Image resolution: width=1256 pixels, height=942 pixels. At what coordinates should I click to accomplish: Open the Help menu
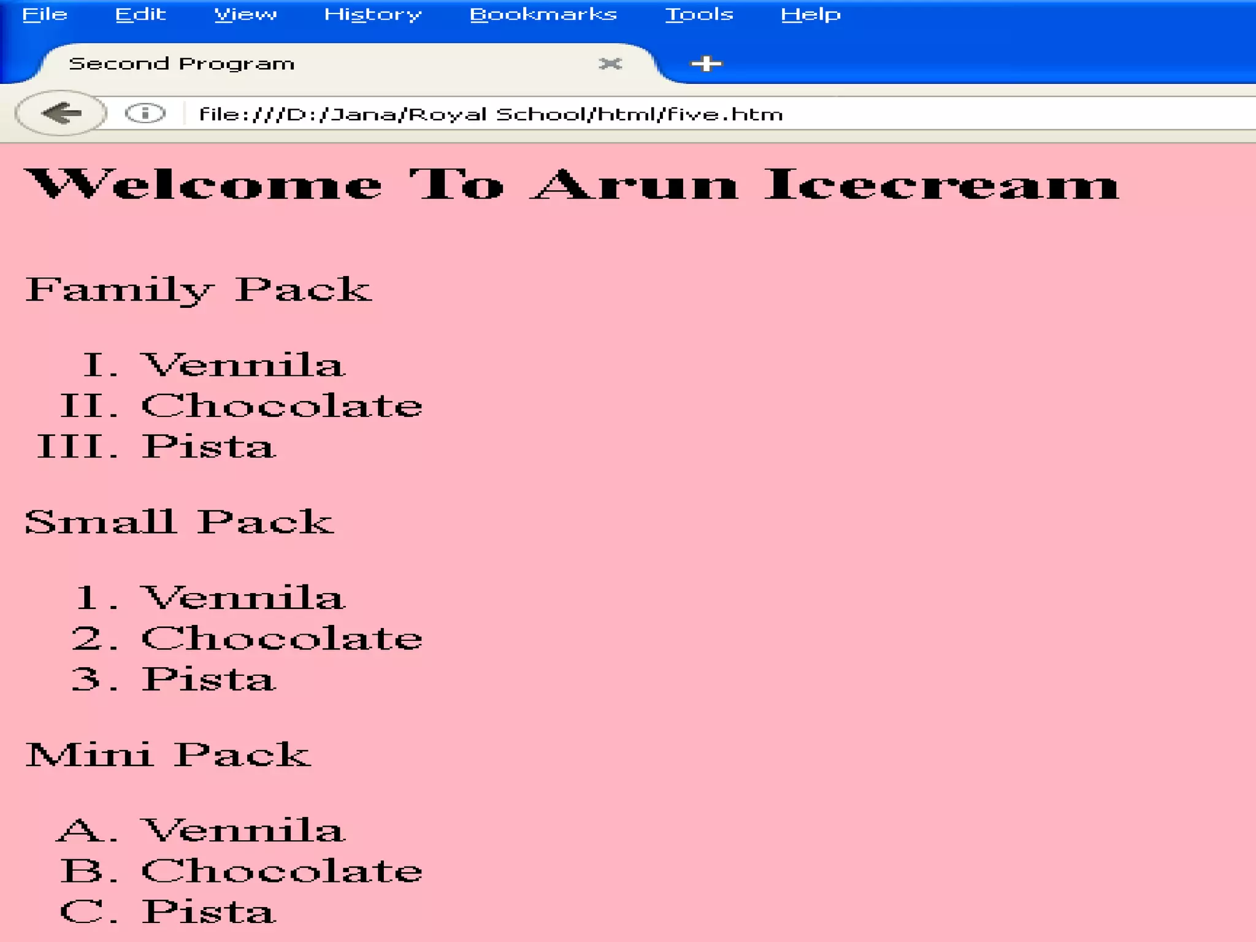[810, 15]
